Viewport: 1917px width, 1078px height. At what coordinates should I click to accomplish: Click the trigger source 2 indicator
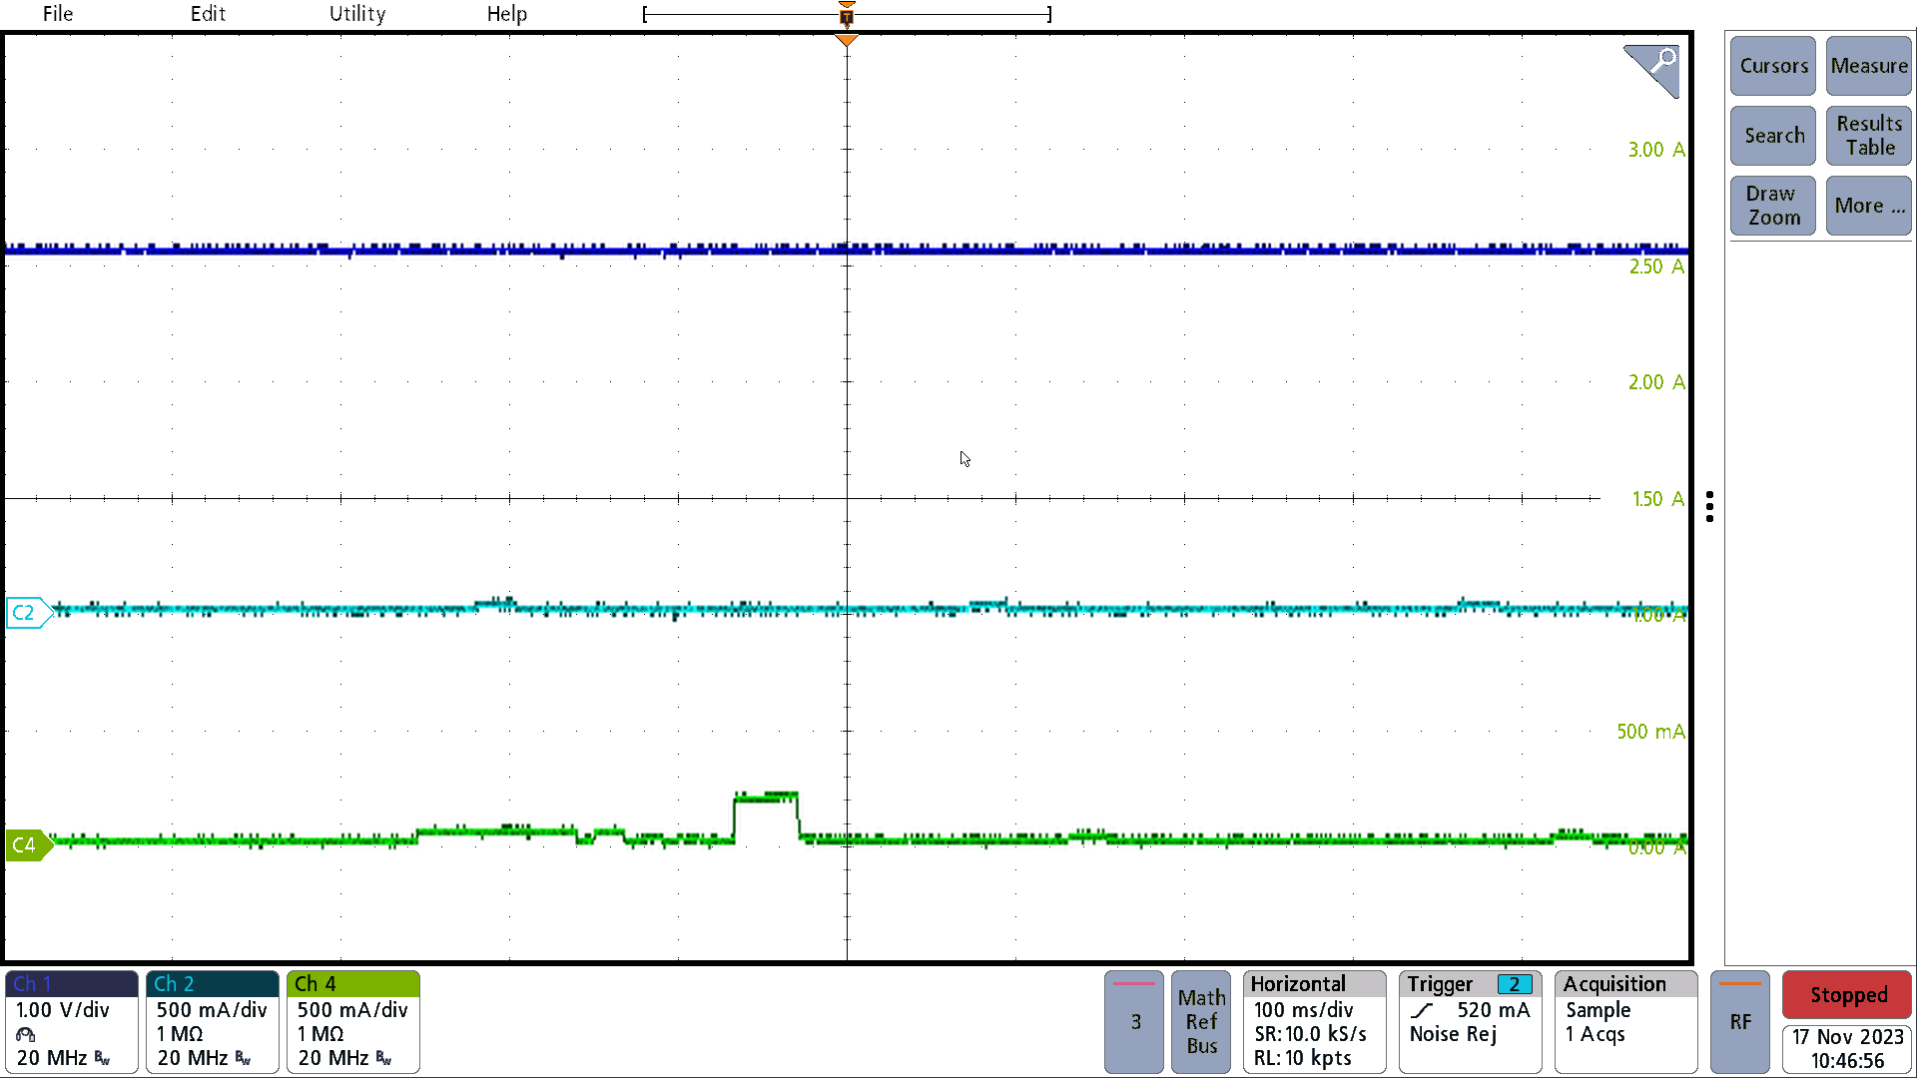[x=1515, y=985]
